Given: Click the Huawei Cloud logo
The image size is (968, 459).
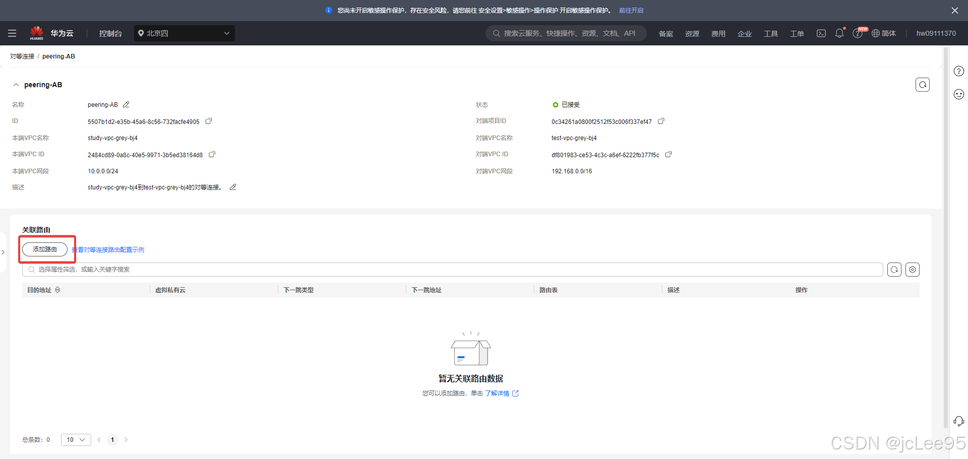Looking at the screenshot, I should tap(51, 33).
